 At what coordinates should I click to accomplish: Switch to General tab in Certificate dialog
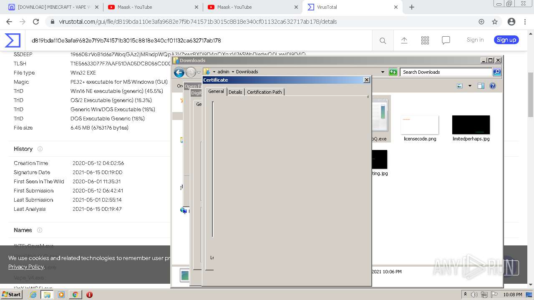(216, 91)
